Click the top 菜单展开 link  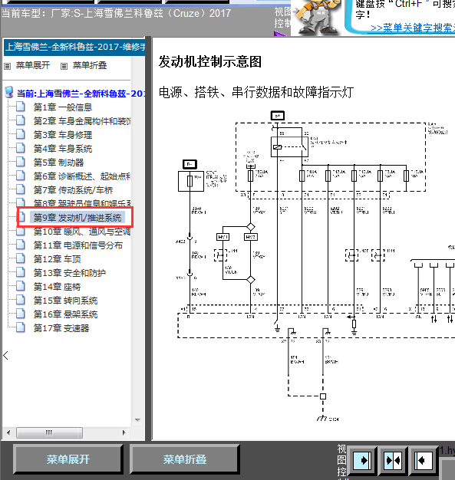pyautogui.click(x=33, y=65)
